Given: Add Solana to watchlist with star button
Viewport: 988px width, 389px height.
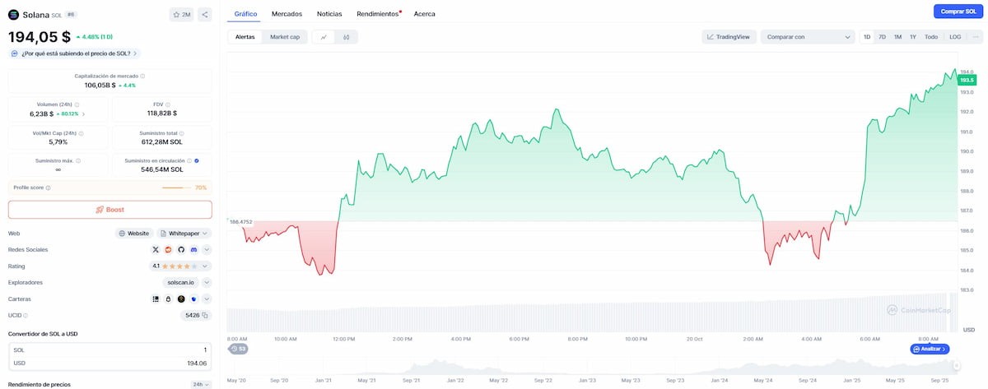Looking at the screenshot, I should 181,14.
